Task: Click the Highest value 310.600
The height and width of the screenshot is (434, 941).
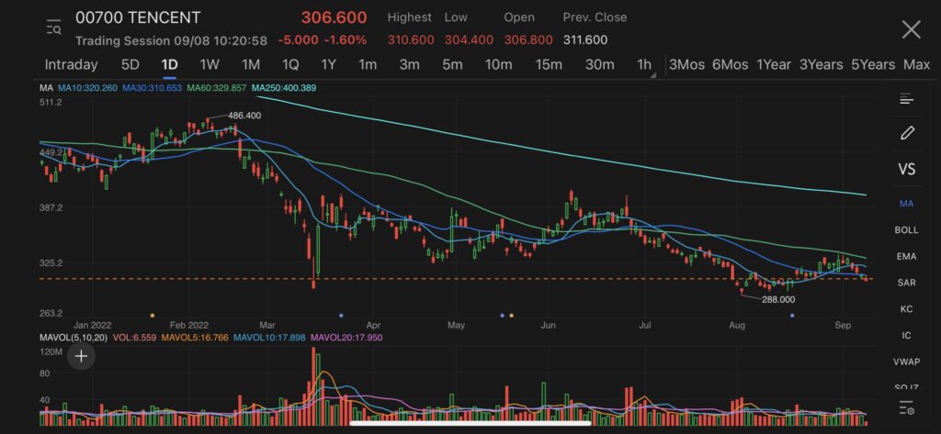Action: [411, 40]
